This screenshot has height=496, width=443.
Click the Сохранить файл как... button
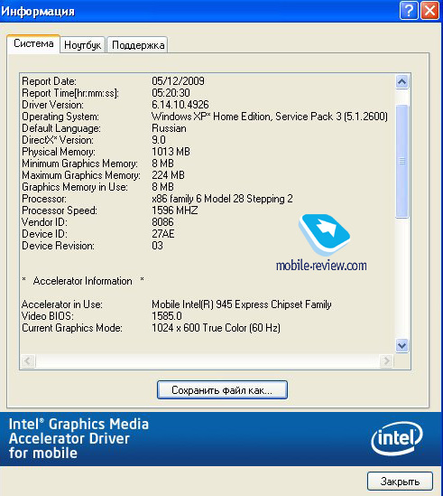(x=222, y=390)
